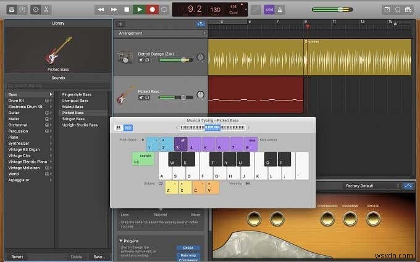
Task: Shift keyboard range right arrow
Action: (x=248, y=128)
